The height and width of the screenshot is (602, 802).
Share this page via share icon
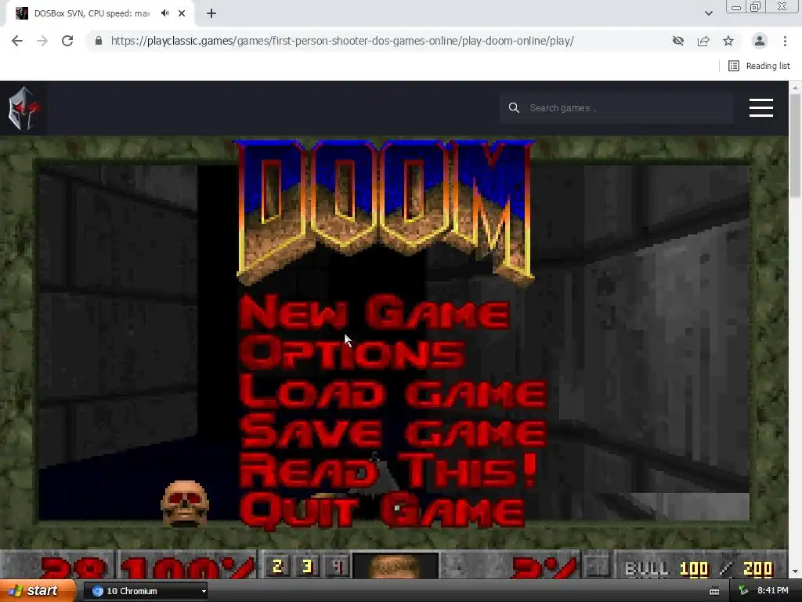pos(703,41)
